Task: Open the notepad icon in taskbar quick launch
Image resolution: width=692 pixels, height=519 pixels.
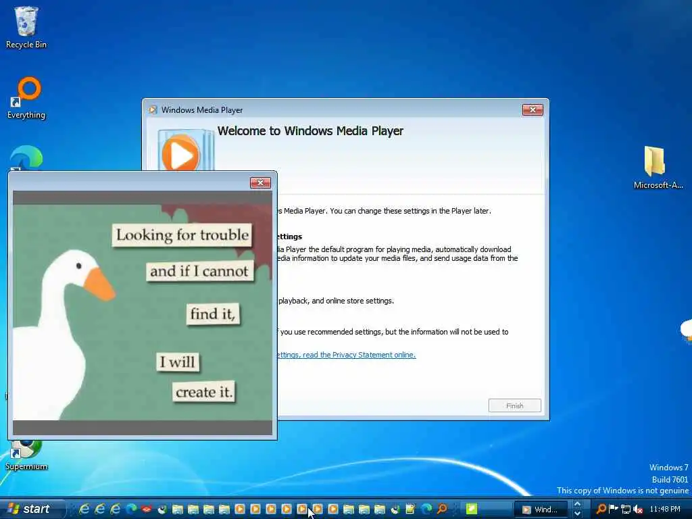Action: [x=410, y=509]
